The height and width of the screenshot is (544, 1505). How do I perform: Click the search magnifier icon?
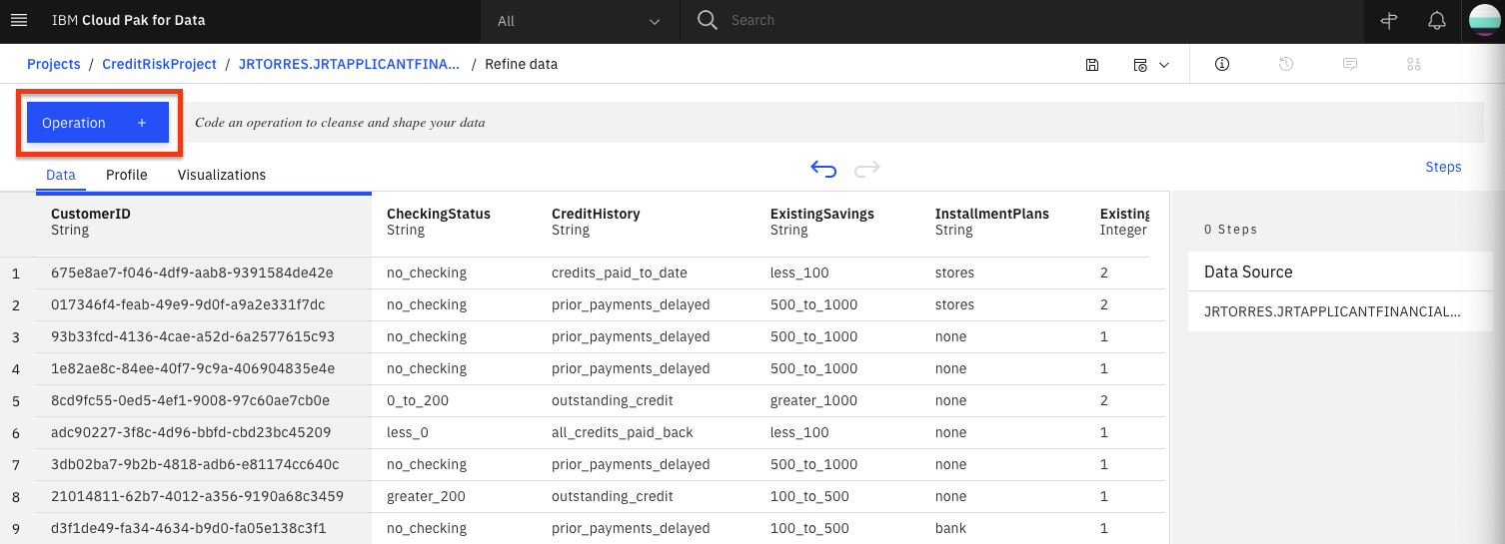click(x=707, y=20)
